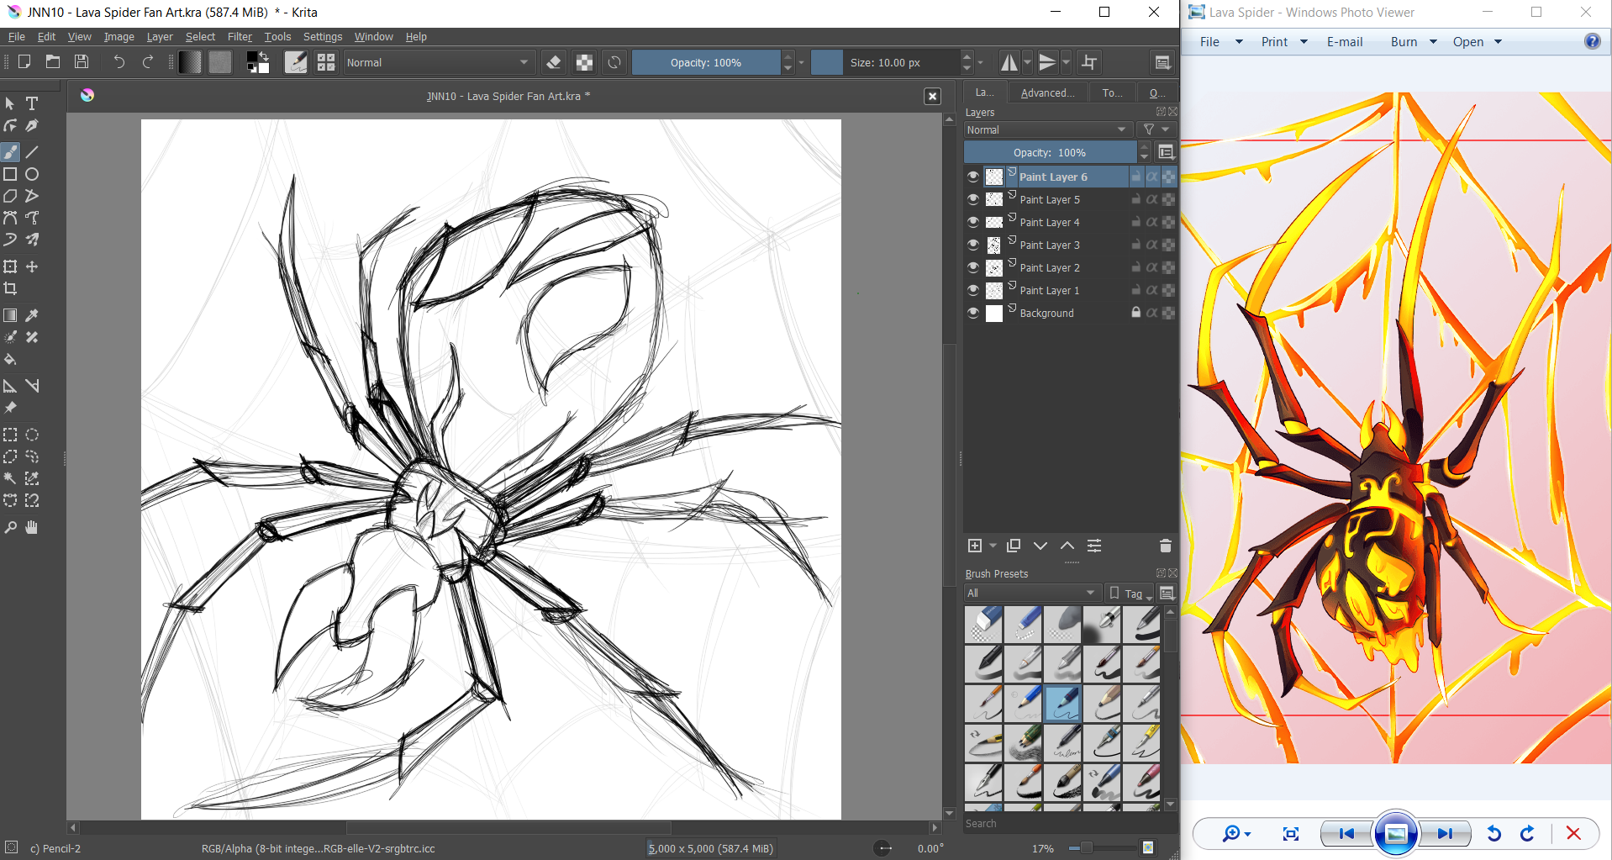Hide Paint Layer 5 visibility
Viewport: 1612px width, 860px height.
[x=973, y=199]
